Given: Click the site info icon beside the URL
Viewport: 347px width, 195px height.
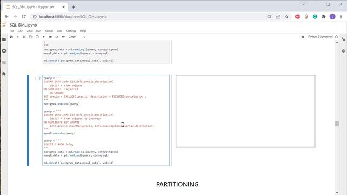Looking at the screenshot, I should (x=35, y=17).
